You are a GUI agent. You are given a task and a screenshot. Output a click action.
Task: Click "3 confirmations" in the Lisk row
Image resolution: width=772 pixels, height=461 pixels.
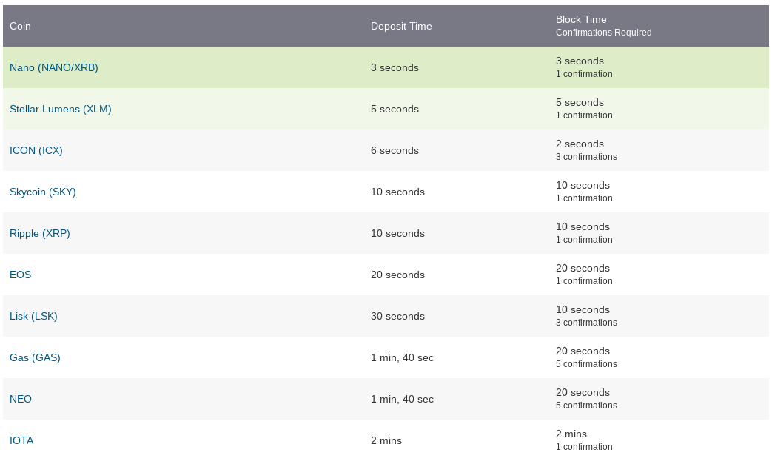pyautogui.click(x=586, y=323)
